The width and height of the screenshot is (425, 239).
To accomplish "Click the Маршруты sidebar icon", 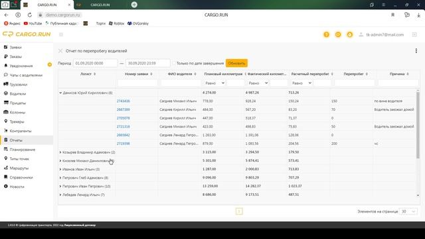I will pos(6,168).
